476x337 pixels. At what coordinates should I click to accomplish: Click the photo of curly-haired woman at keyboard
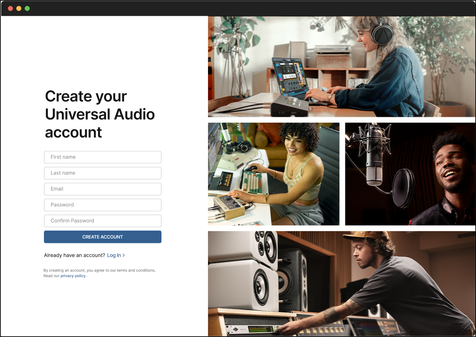pos(274,174)
